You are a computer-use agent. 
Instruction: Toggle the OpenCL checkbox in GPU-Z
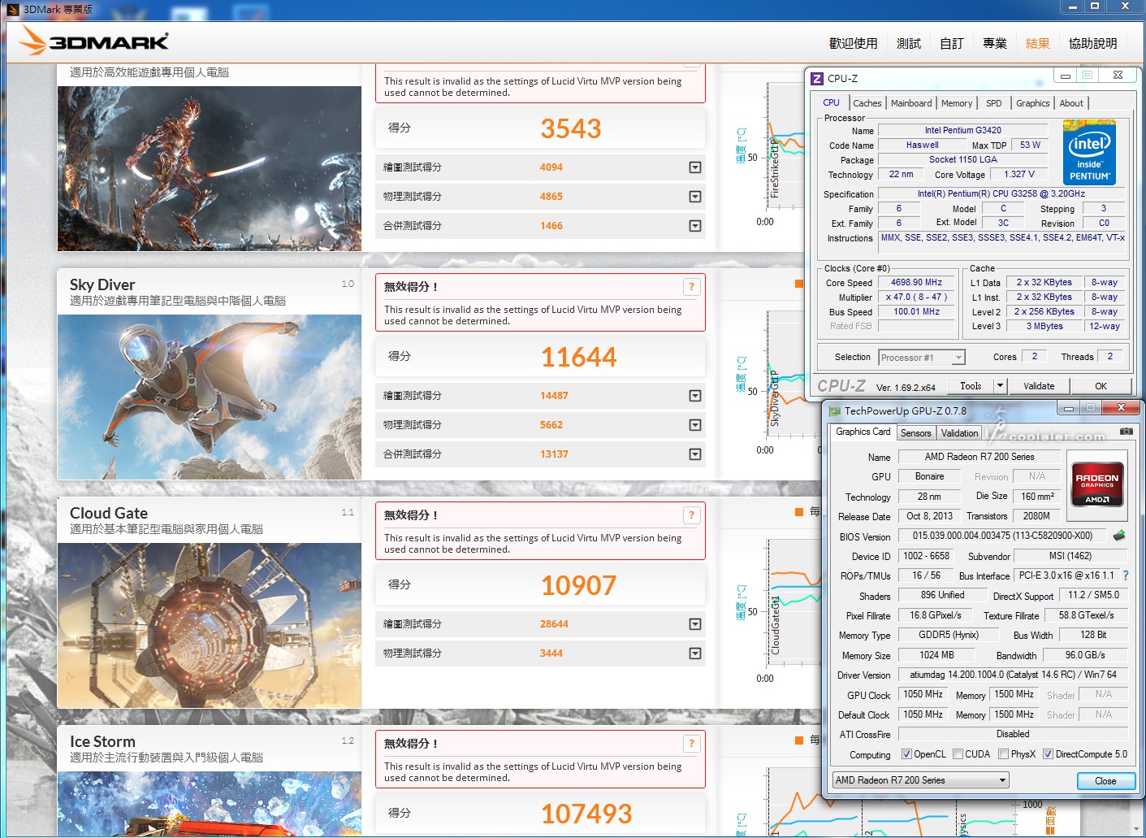[907, 754]
